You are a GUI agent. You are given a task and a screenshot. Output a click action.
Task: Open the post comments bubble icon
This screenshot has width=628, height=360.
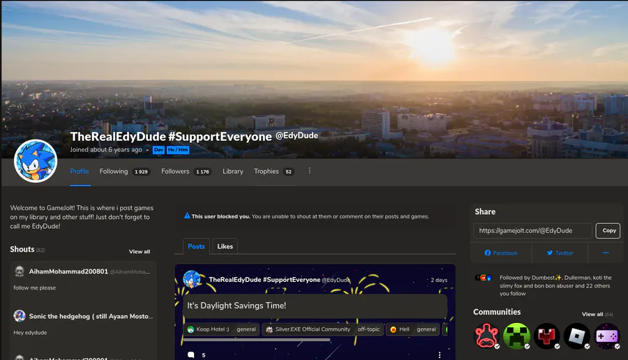point(191,355)
